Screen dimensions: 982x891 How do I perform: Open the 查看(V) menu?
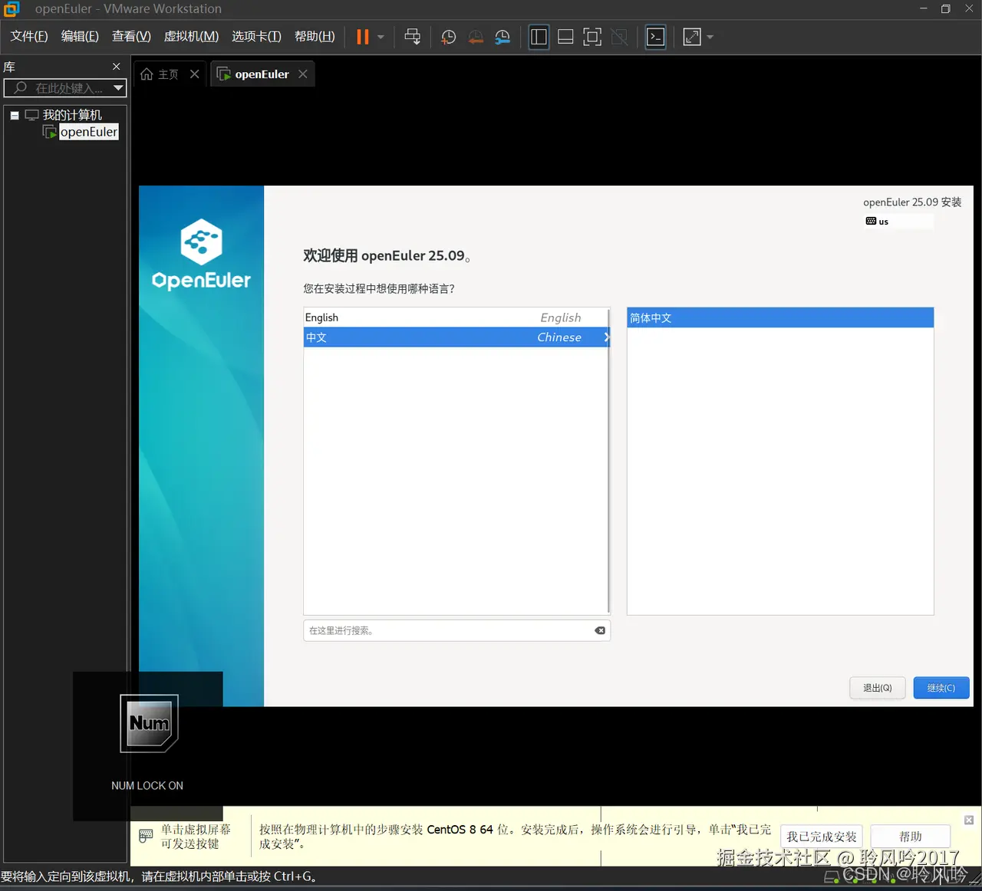pos(131,36)
